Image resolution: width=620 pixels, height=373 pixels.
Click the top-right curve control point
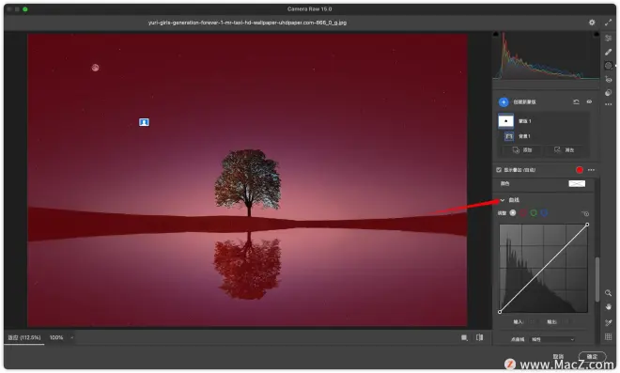coord(587,225)
